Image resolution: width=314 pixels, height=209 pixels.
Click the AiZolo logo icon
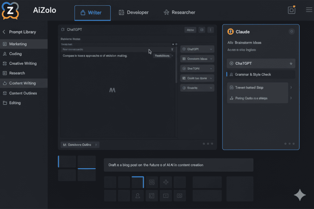(x=10, y=10)
